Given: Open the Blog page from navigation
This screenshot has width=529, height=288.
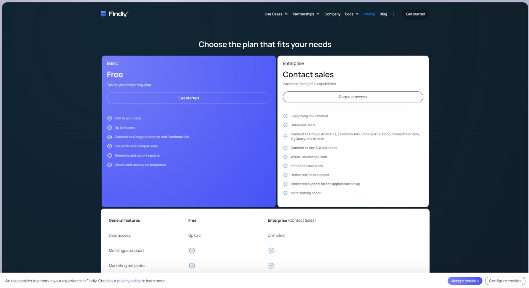Looking at the screenshot, I should (383, 14).
